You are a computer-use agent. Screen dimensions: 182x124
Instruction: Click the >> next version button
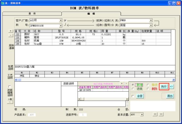point(162,114)
